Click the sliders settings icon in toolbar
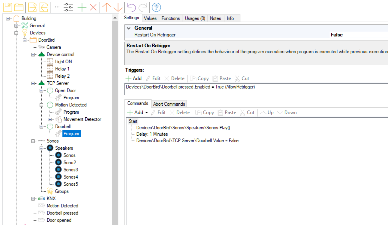This screenshot has height=225, width=388. click(x=68, y=7)
